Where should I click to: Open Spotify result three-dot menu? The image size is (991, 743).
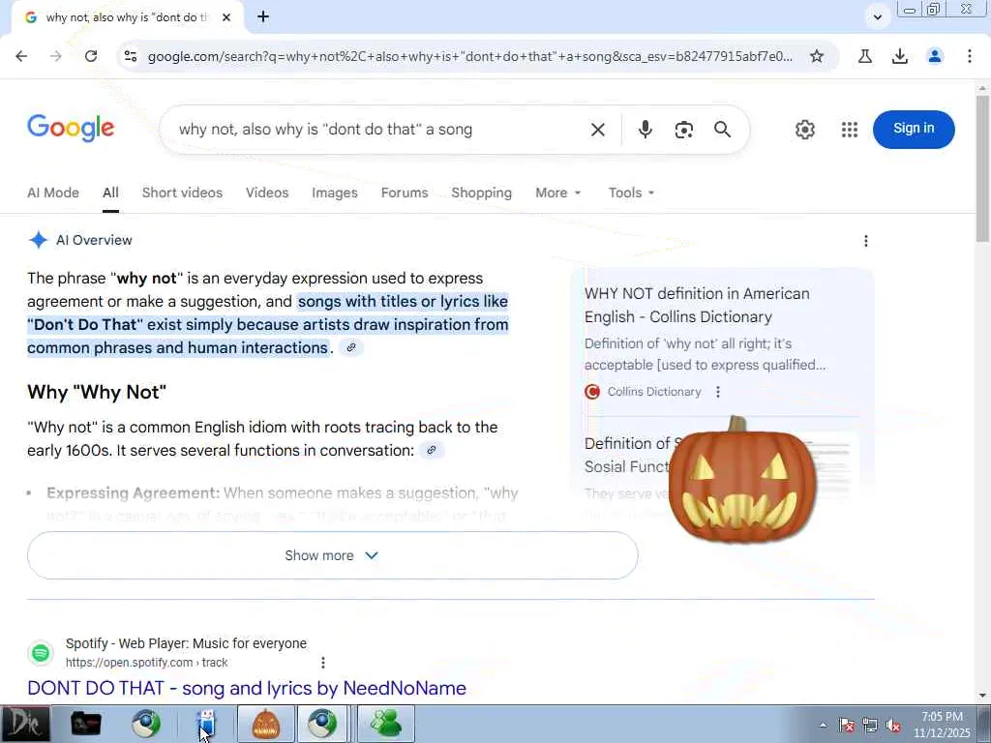point(323,662)
